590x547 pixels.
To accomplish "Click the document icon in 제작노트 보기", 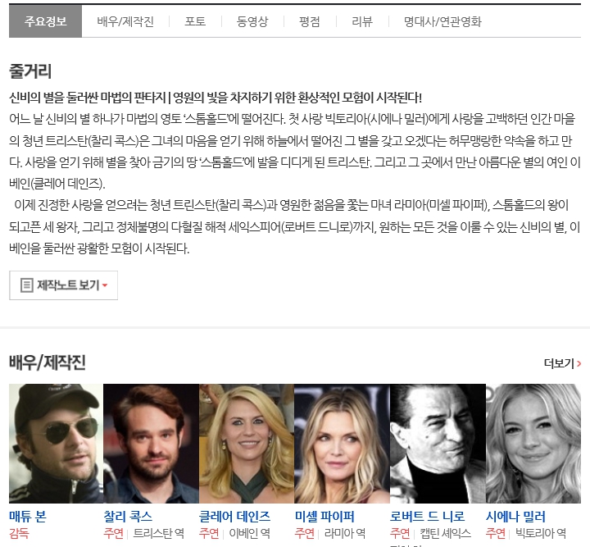I will [x=27, y=285].
